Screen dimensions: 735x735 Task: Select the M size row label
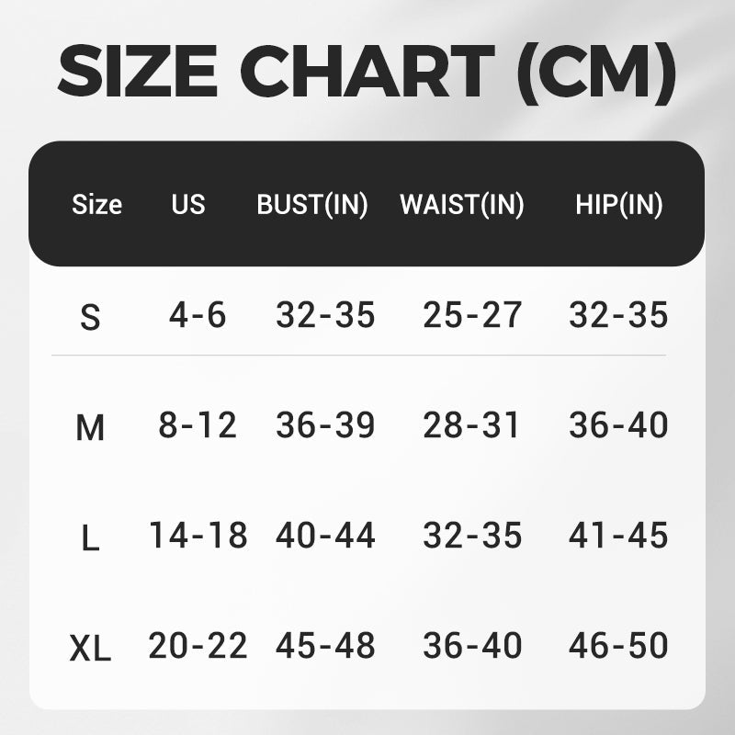[89, 427]
